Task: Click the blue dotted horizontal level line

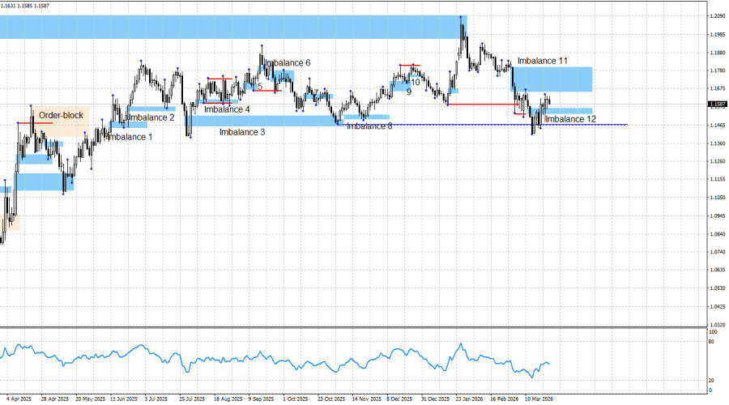Action: click(486, 124)
